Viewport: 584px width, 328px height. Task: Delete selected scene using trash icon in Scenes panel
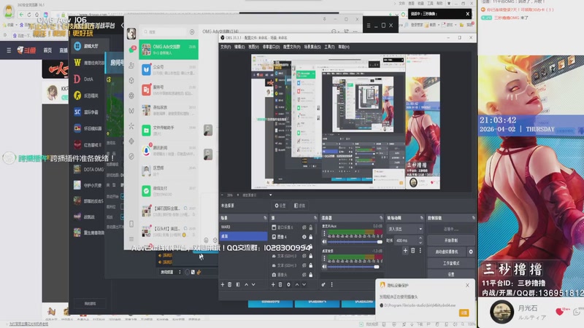(229, 284)
